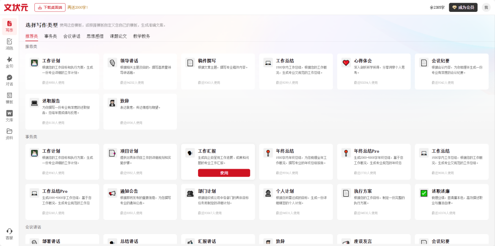Switch to the 会议讲话 tab
Image resolution: width=495 pixels, height=246 pixels.
pos(71,36)
